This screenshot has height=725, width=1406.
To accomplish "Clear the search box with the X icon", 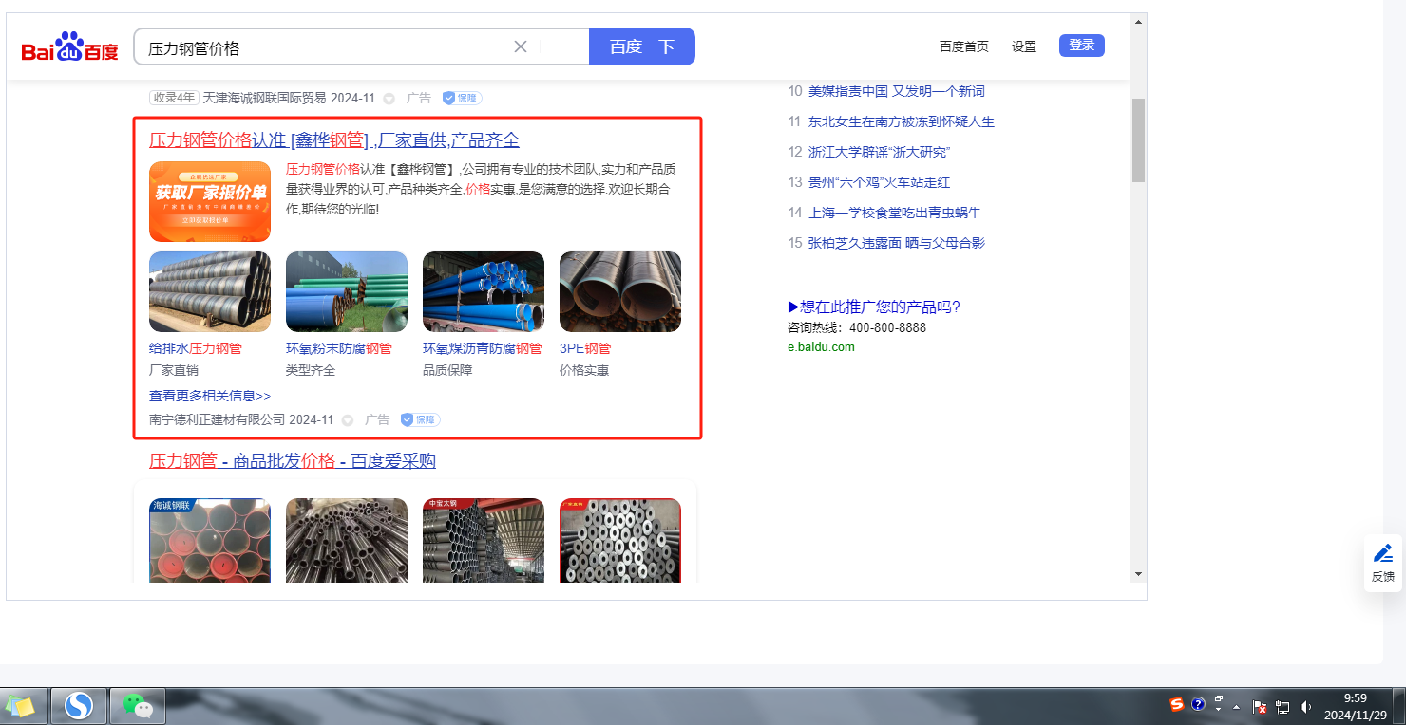I will pyautogui.click(x=521, y=46).
